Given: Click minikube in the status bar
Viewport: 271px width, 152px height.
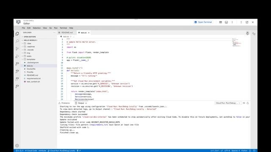Looking at the screenshot, I should (x=42, y=151).
